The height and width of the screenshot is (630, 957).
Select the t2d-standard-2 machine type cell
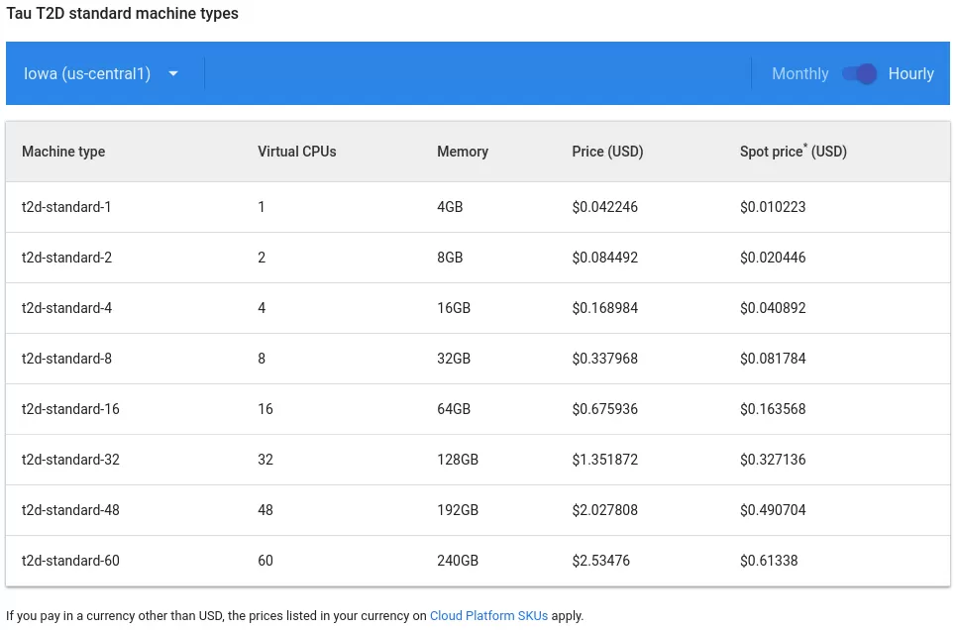(67, 258)
